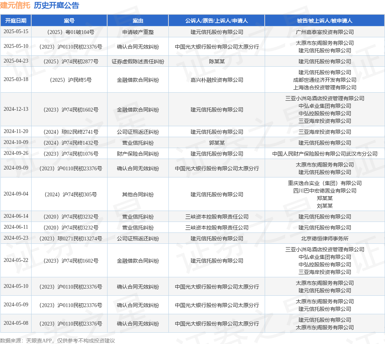Click defendant 四川巴中宏德置业有限公司
The image size is (385, 344).
click(x=324, y=191)
